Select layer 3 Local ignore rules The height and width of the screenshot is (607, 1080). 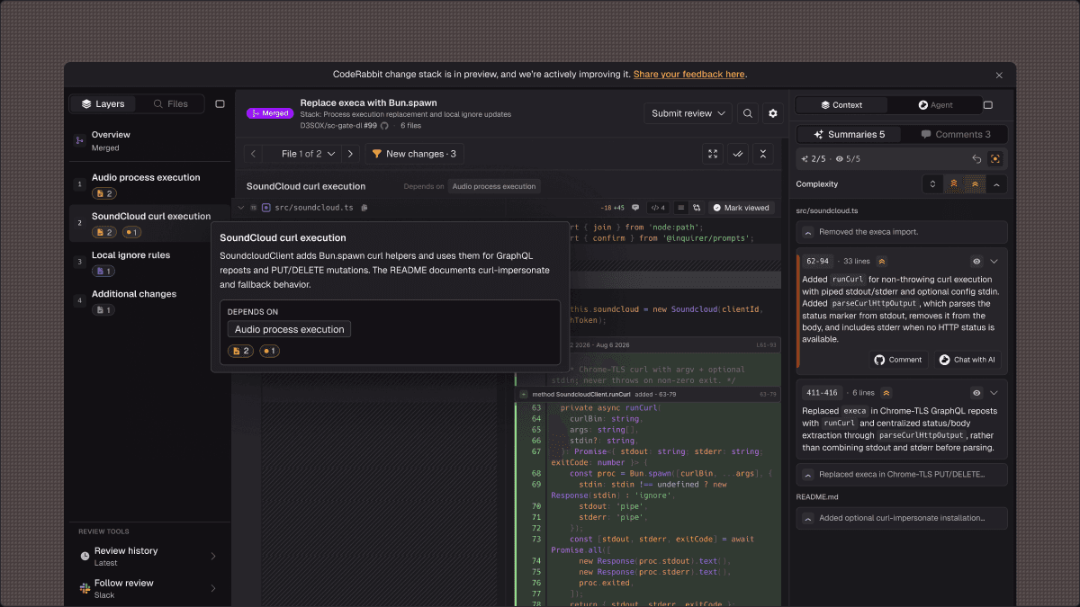(149, 263)
